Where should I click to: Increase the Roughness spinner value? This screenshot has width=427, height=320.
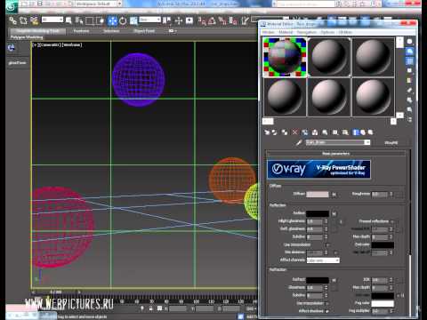(x=391, y=193)
